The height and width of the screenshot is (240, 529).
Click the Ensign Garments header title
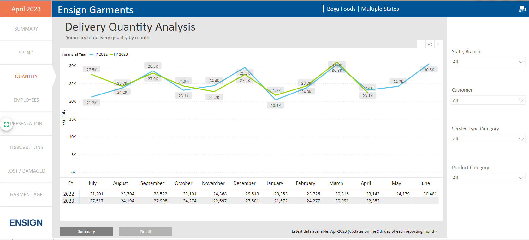click(95, 10)
